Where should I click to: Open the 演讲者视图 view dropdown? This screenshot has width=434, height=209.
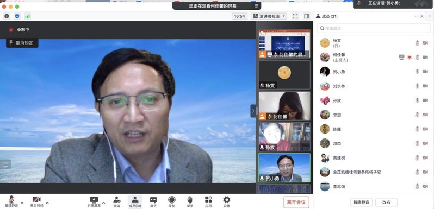(269, 16)
